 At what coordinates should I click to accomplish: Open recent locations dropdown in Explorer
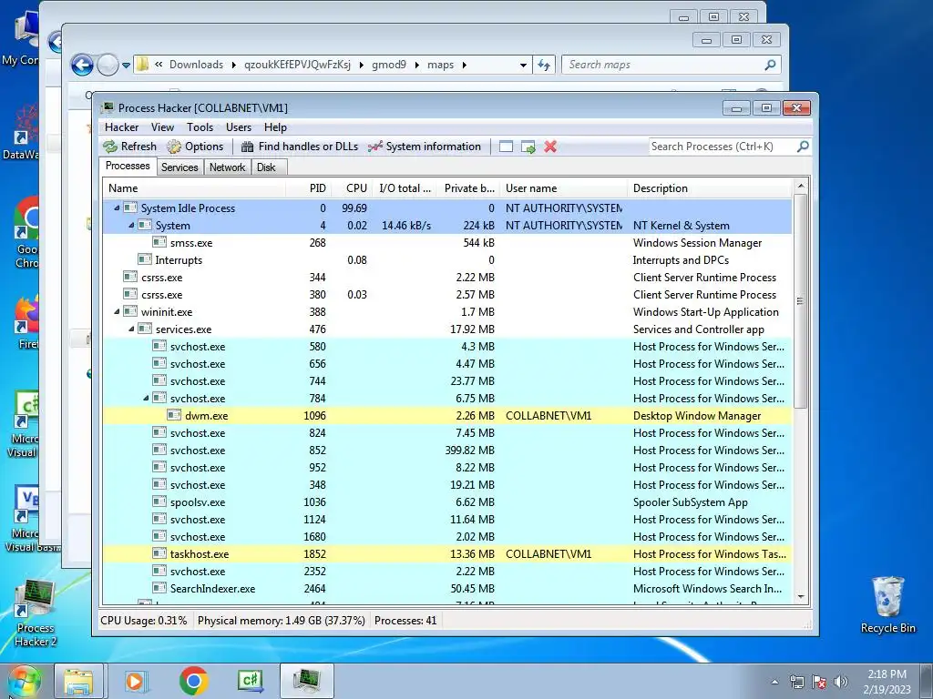click(x=126, y=66)
